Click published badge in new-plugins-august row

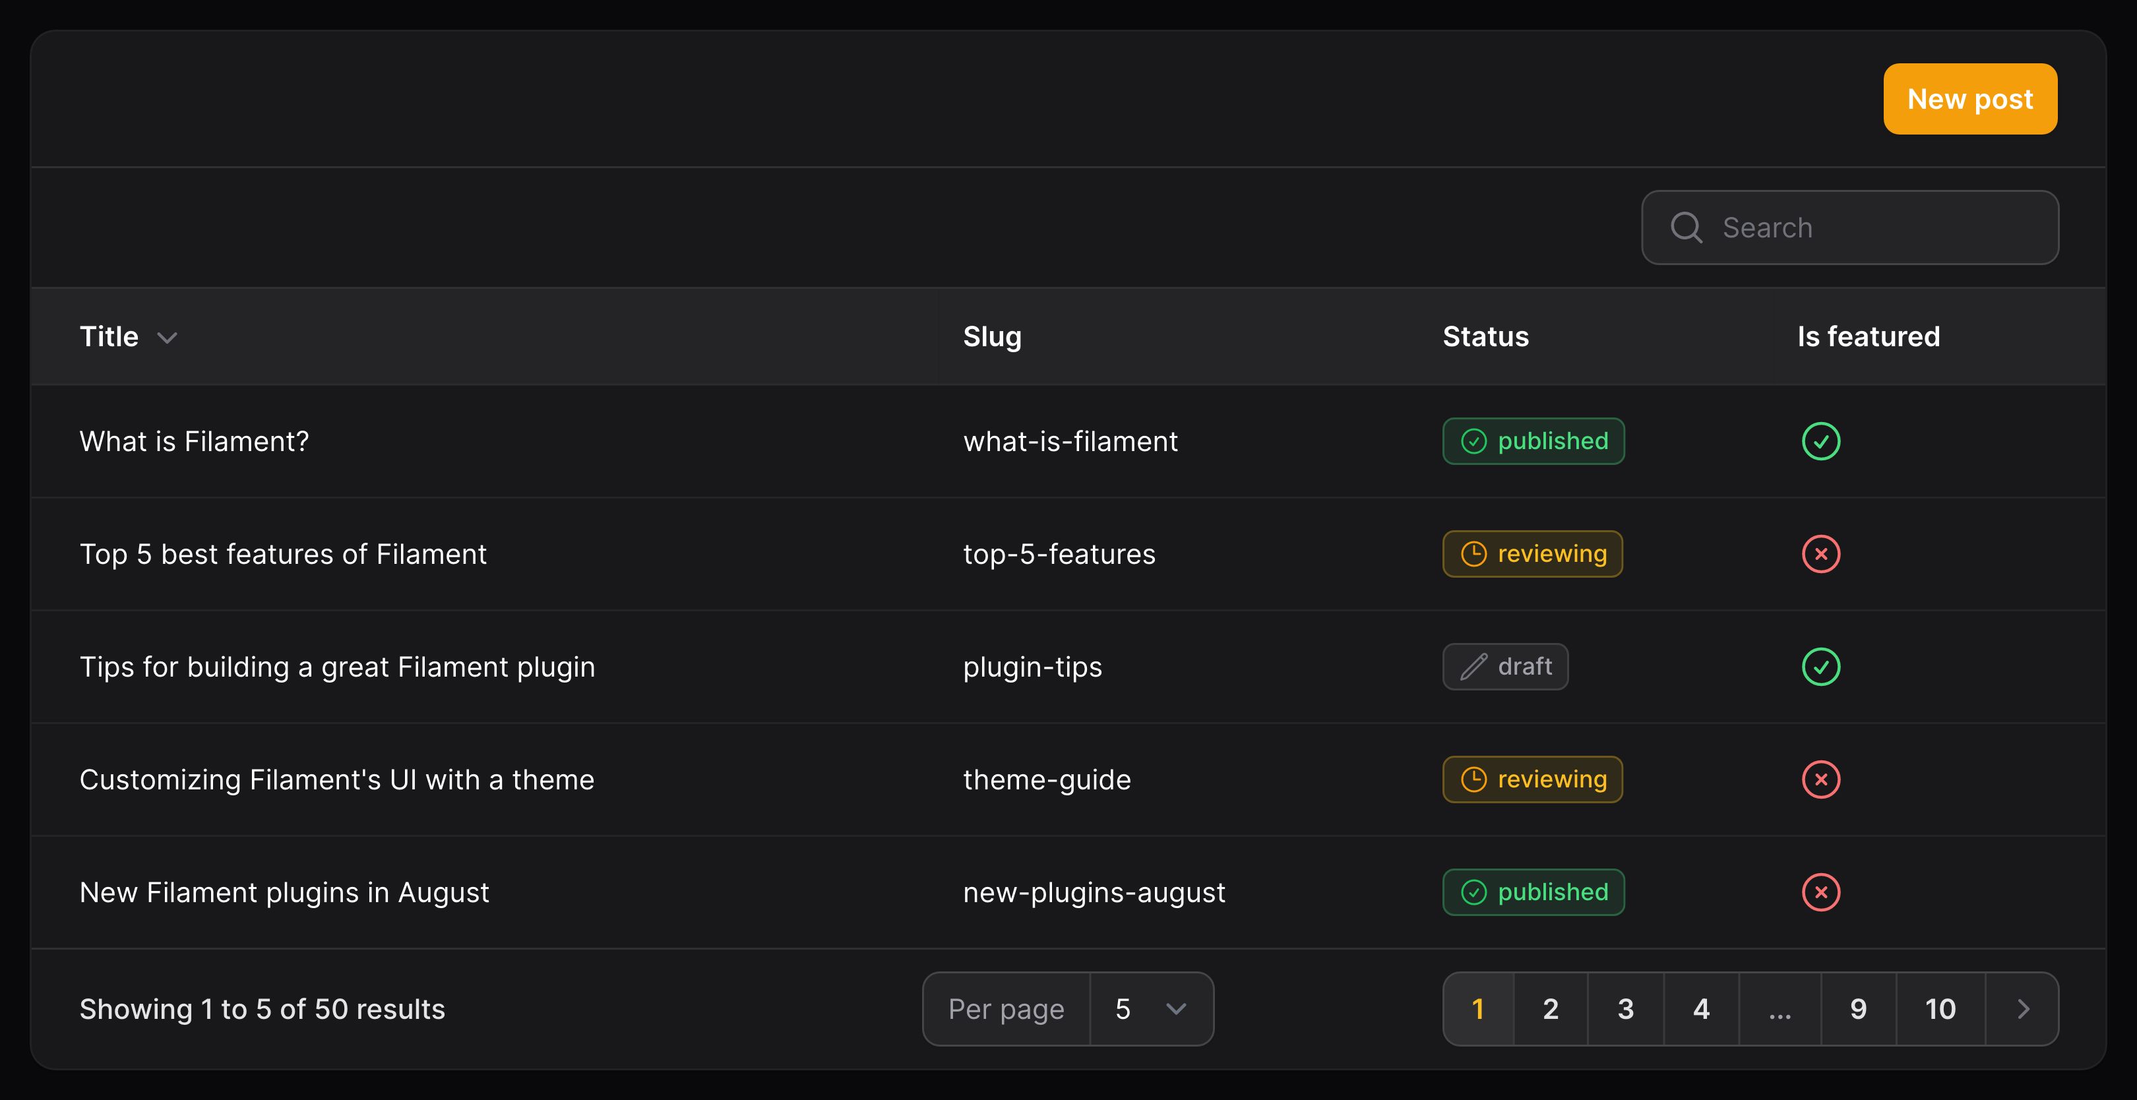[1533, 893]
